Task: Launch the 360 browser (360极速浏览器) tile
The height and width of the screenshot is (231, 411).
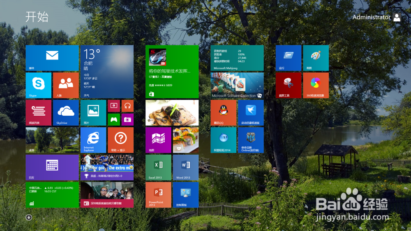Action: pos(316,85)
